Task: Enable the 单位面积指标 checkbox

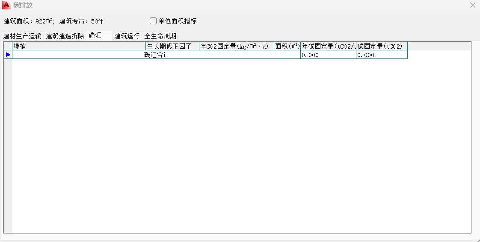Action: [153, 21]
